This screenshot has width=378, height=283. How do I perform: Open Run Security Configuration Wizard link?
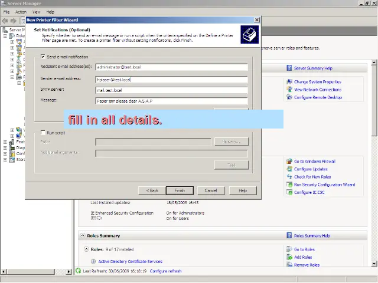coord(324,185)
